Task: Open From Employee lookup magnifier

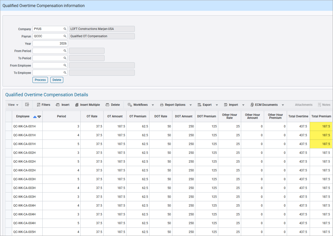Action: pyautogui.click(x=65, y=65)
